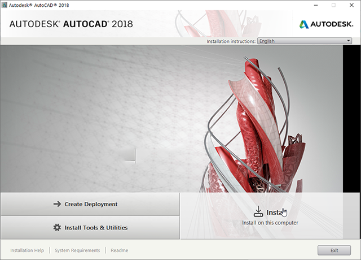Click the Install Tools & Utilities button
Viewport: 361px width, 260px height.
[x=90, y=228]
